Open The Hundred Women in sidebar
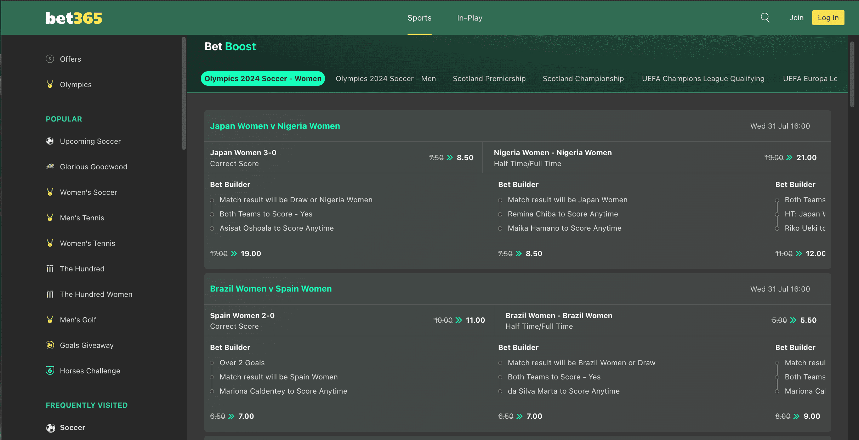 coord(96,294)
